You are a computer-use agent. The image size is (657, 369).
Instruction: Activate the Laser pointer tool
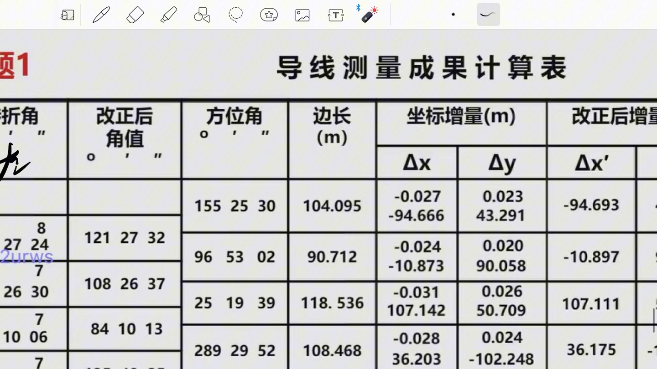point(368,14)
